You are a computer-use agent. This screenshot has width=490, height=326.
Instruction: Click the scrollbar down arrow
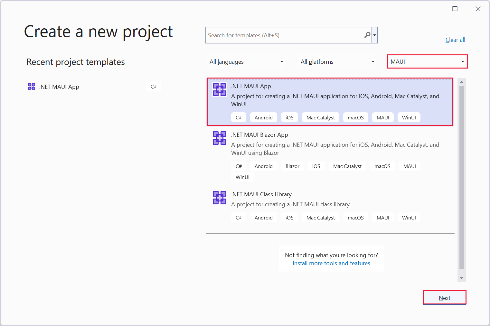pyautogui.click(x=462, y=278)
